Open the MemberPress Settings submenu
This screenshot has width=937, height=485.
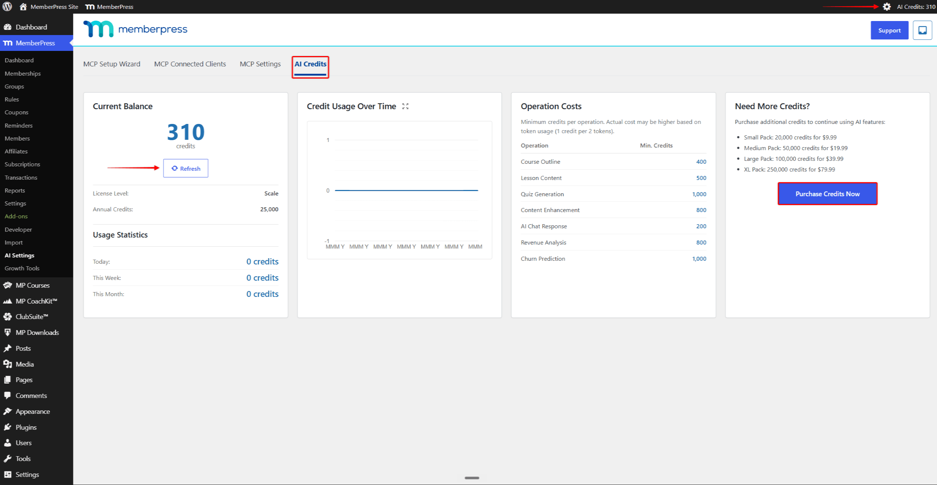click(x=15, y=203)
